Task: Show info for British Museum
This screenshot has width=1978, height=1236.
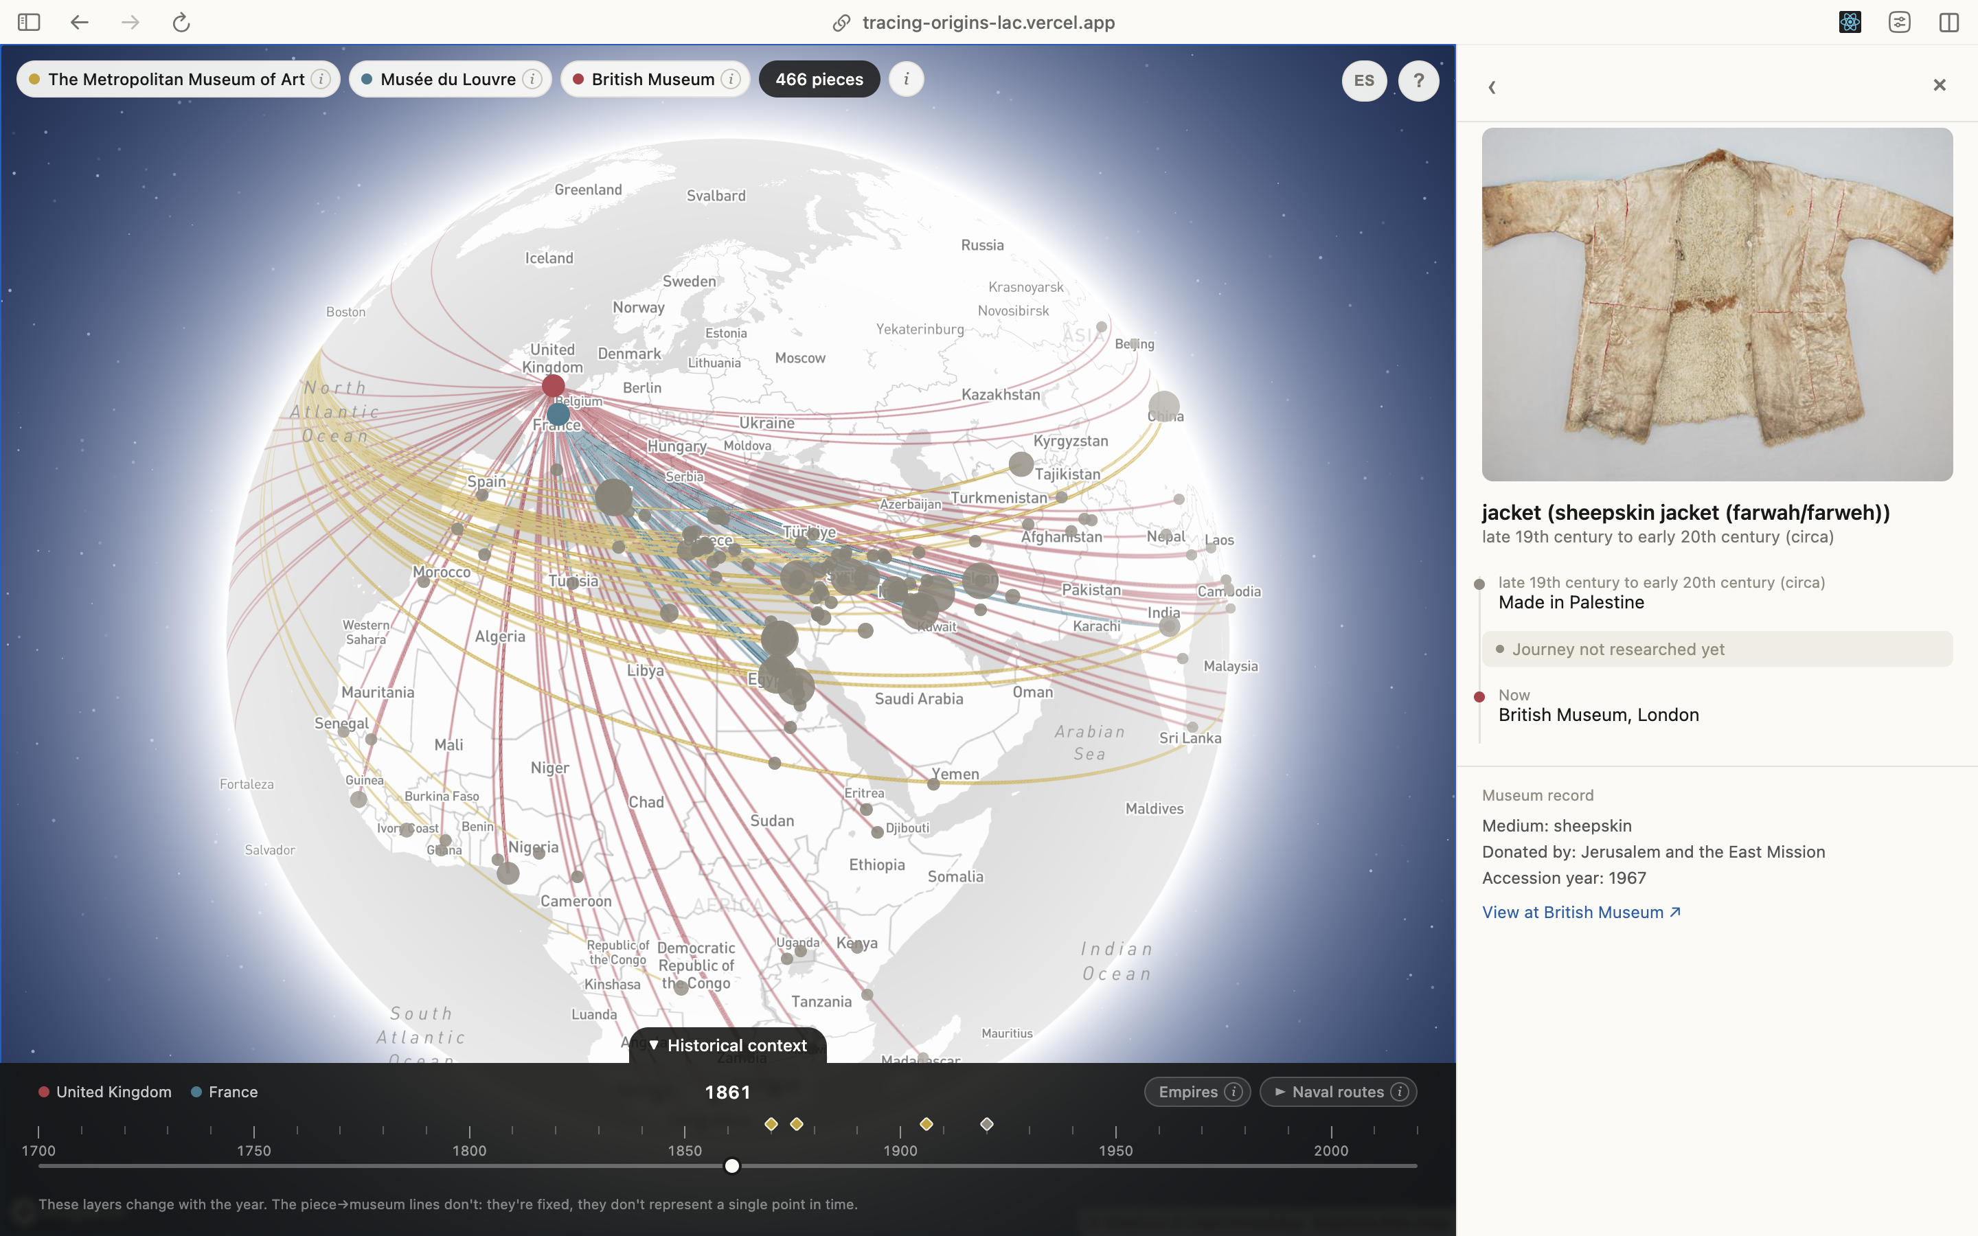Action: coord(731,79)
